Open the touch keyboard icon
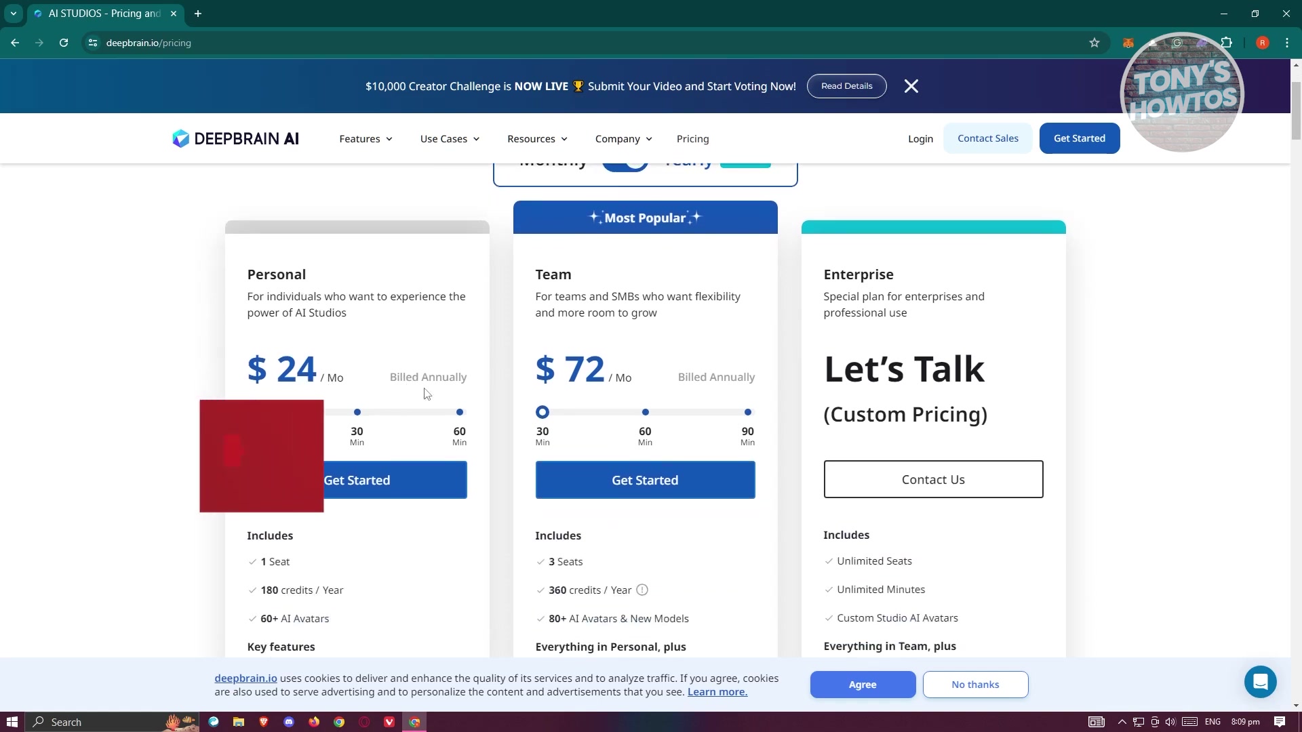Viewport: 1302px width, 732px height. pos(1189,722)
